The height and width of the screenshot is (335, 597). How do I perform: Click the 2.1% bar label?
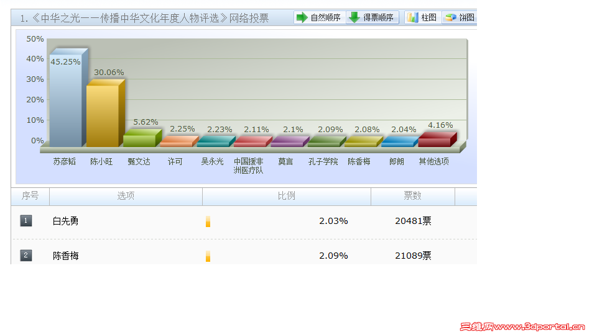(x=293, y=130)
